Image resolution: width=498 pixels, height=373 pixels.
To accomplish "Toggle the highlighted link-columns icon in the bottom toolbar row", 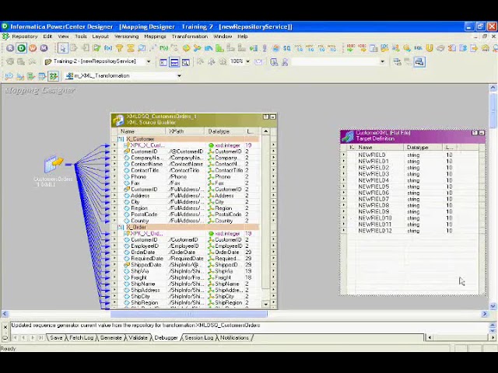I will 54,76.
